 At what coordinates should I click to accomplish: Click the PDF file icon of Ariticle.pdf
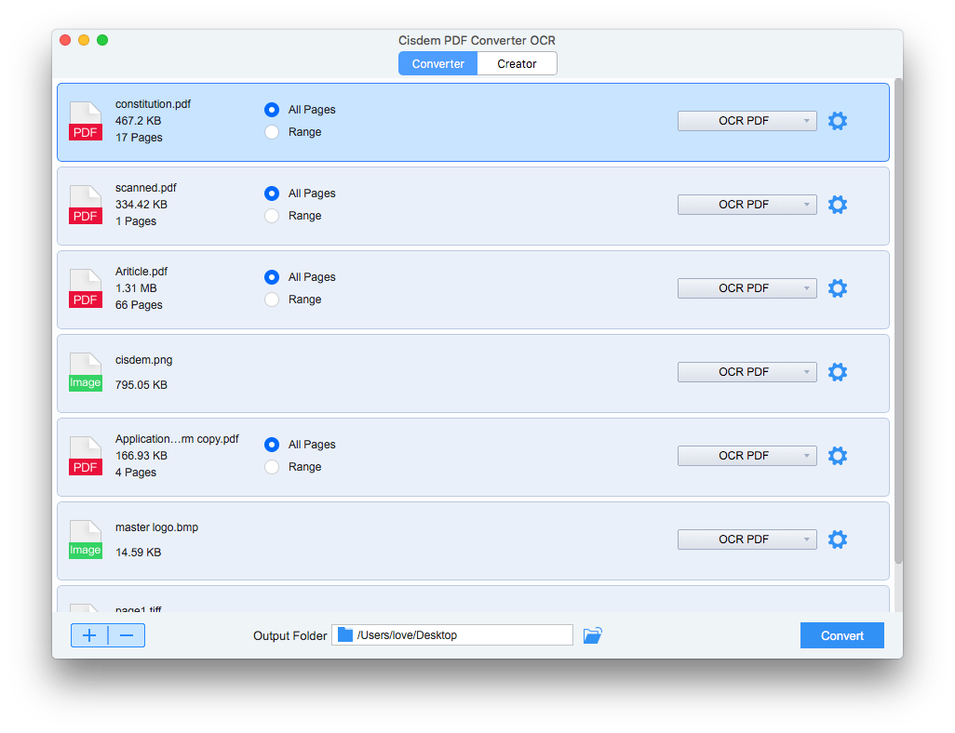pos(86,288)
